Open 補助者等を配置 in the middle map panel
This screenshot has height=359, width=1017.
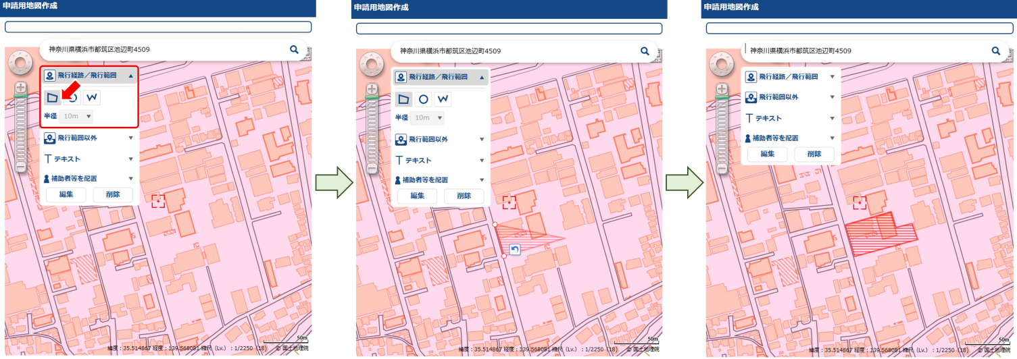pyautogui.click(x=440, y=180)
